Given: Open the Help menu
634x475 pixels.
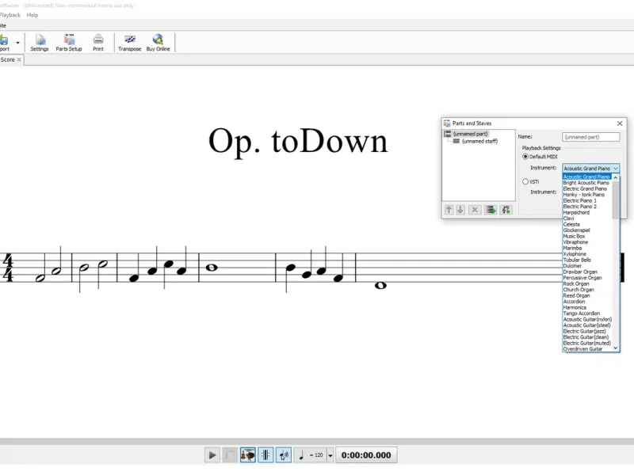Looking at the screenshot, I should pyautogui.click(x=32, y=15).
